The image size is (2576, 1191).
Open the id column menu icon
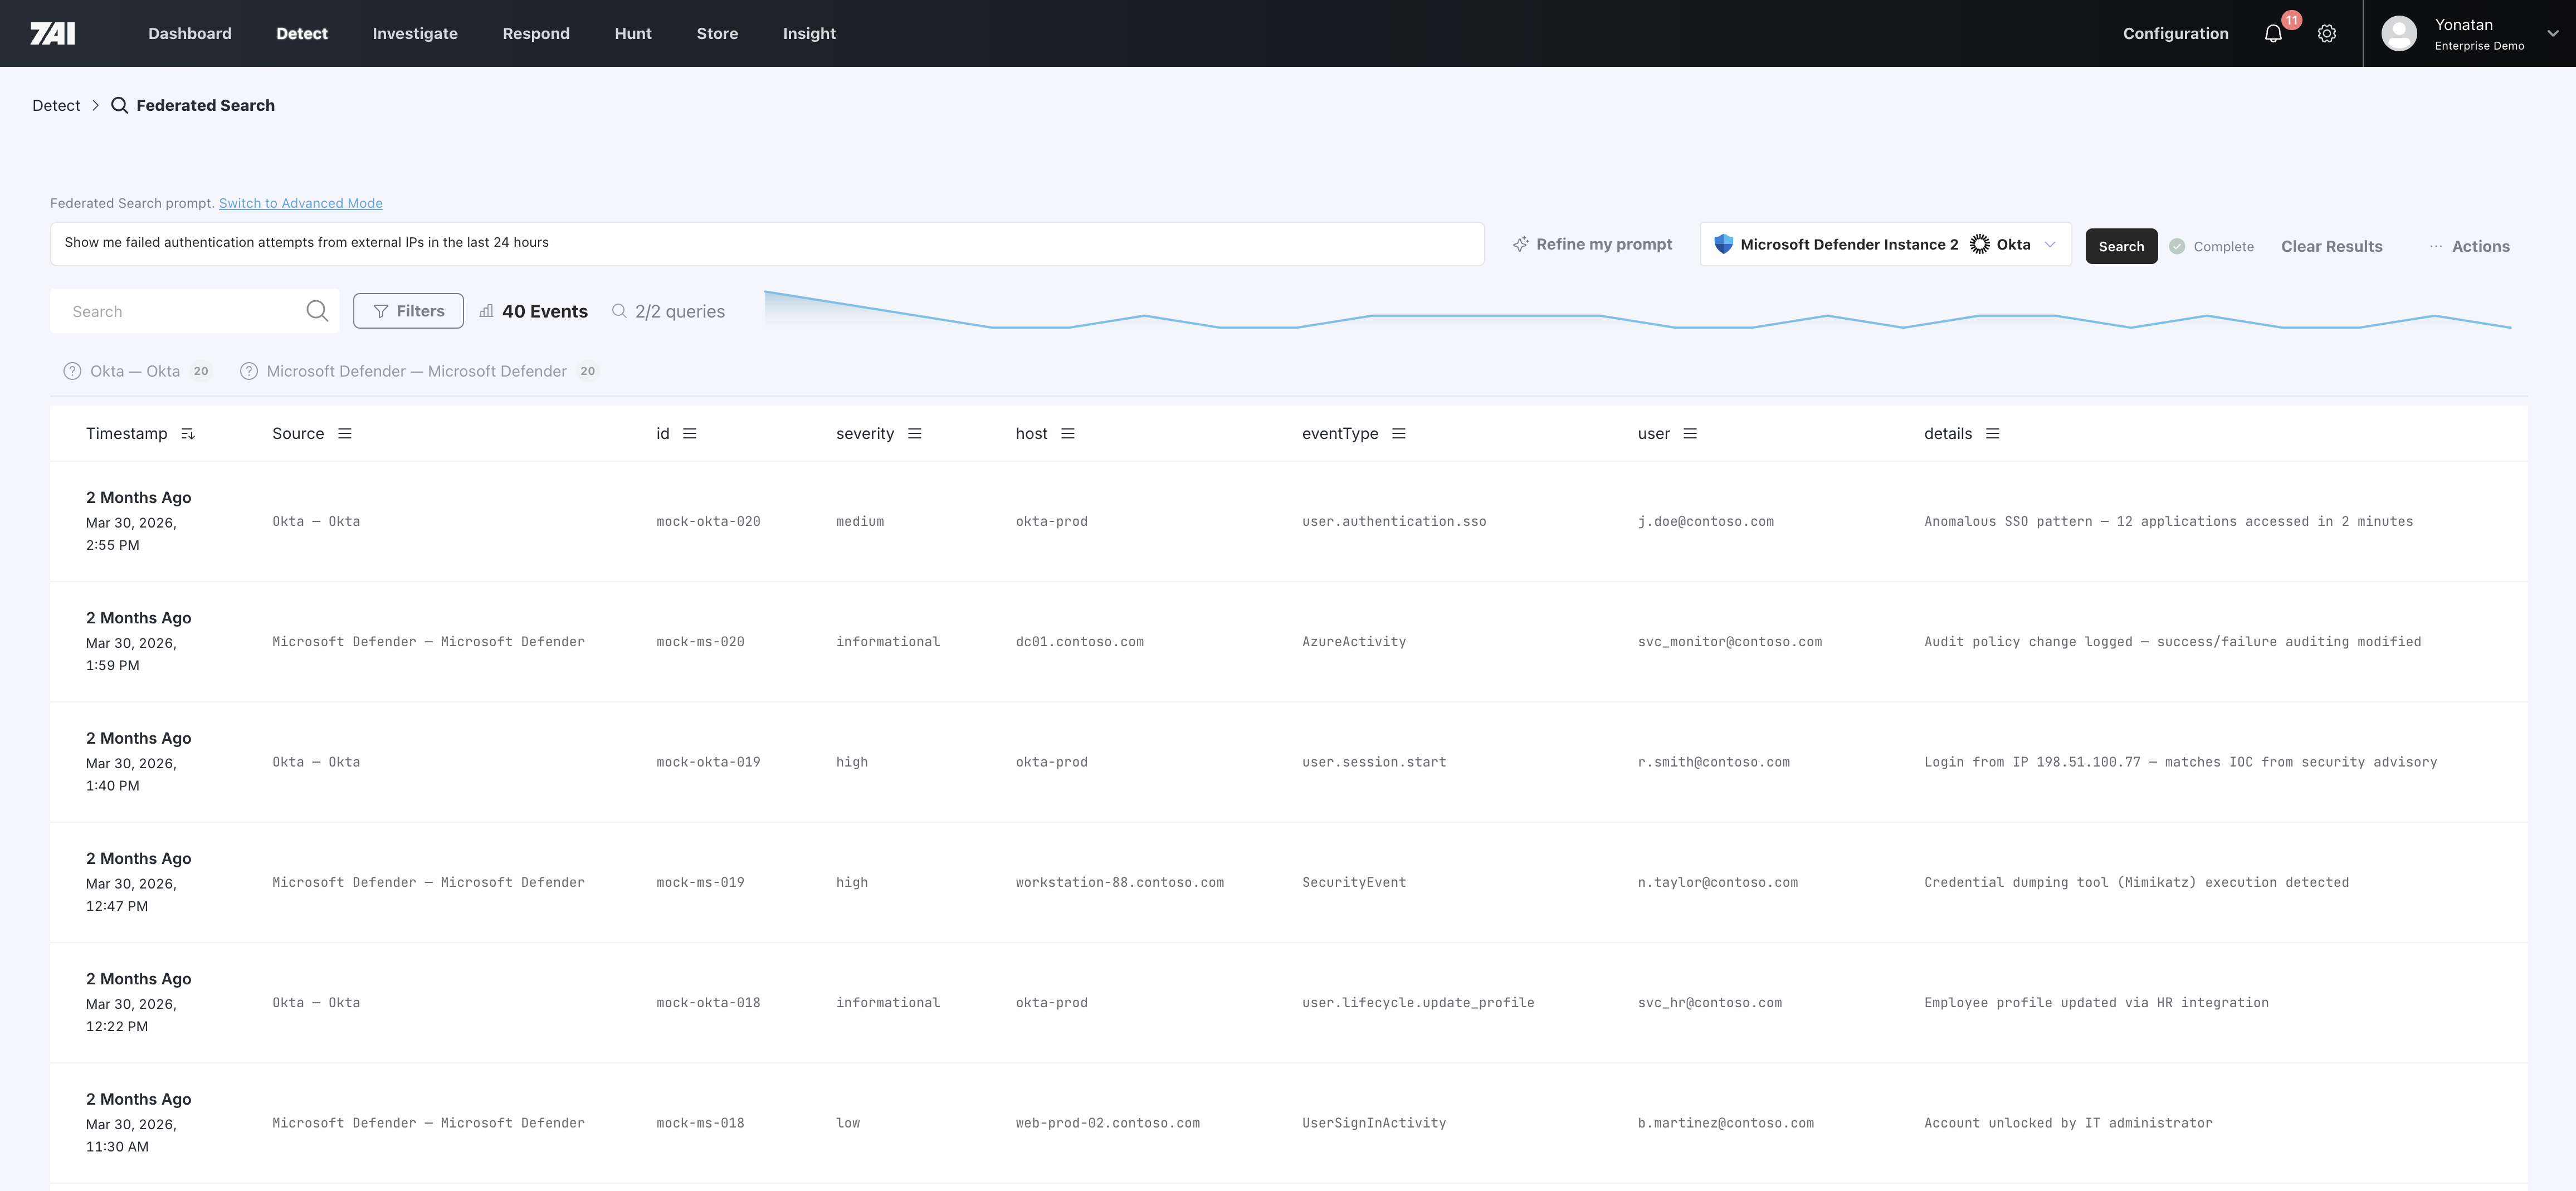click(690, 433)
